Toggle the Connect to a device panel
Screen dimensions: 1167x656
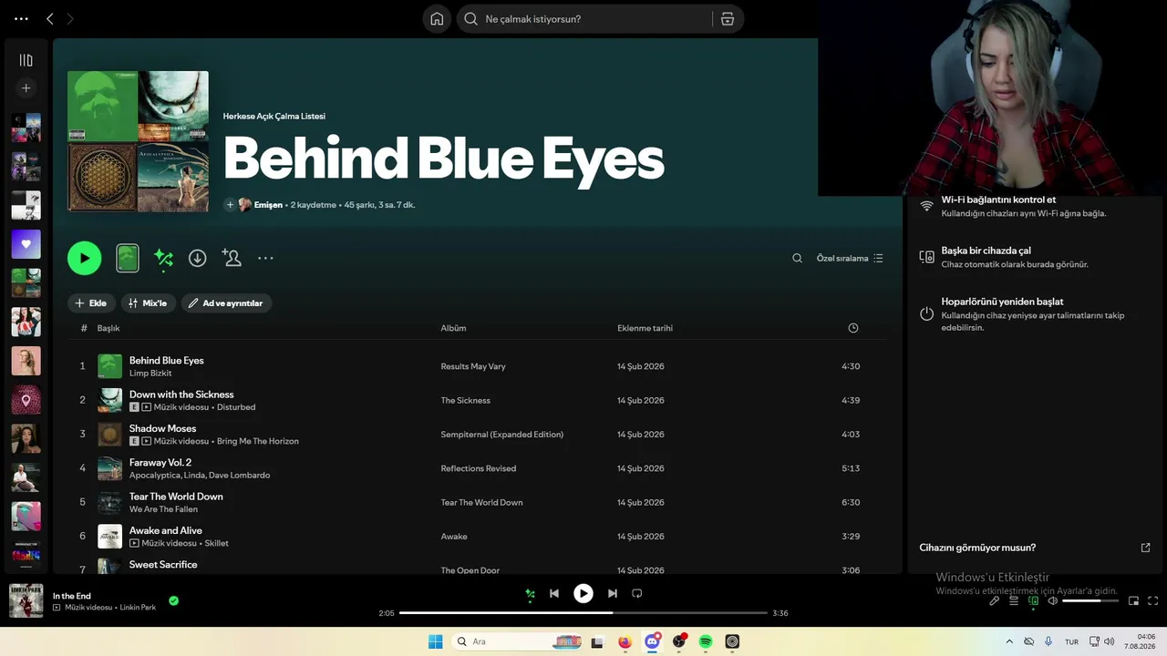1033,600
